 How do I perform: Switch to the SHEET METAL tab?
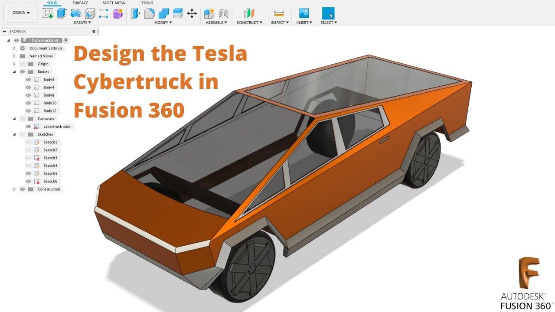[114, 3]
